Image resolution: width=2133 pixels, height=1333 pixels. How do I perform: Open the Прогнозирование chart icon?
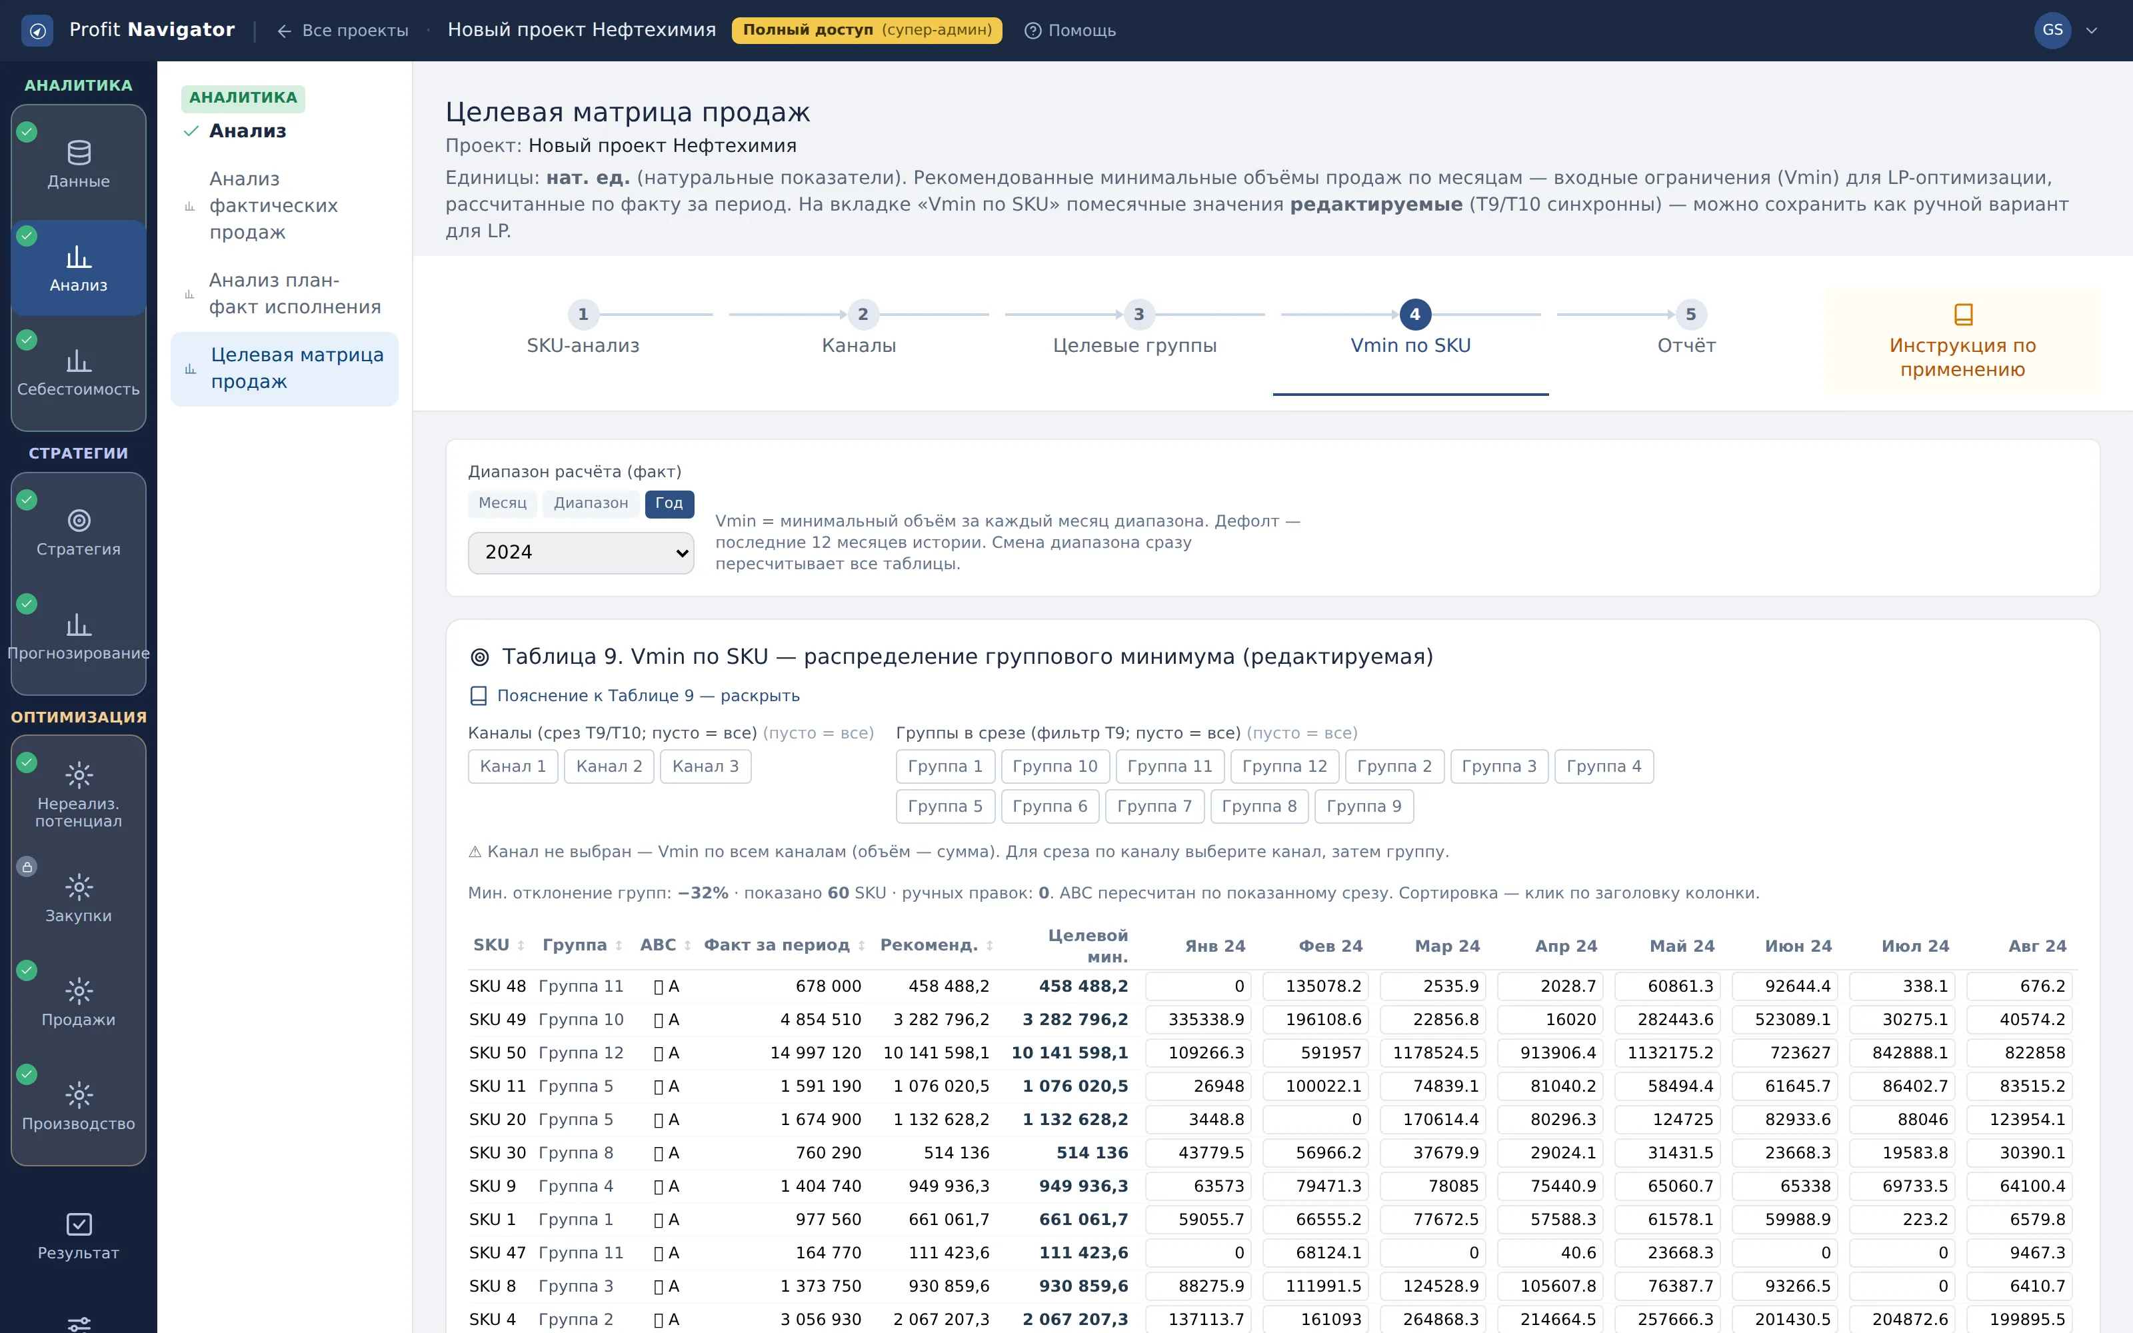pyautogui.click(x=79, y=625)
